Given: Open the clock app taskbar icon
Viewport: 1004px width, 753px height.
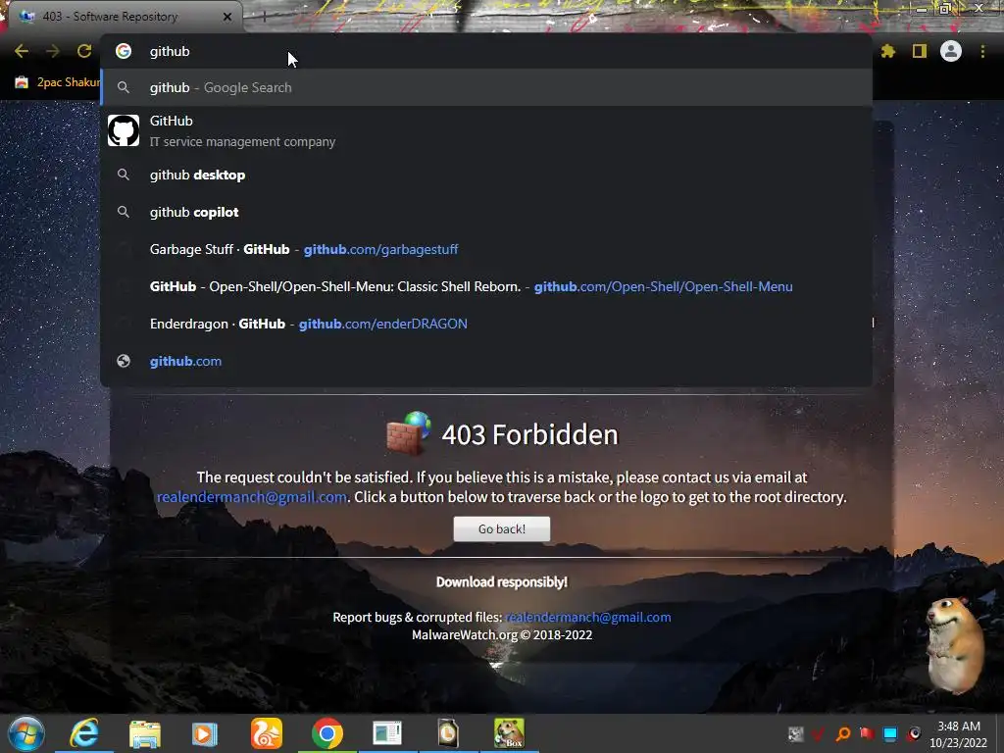Looking at the screenshot, I should (447, 733).
